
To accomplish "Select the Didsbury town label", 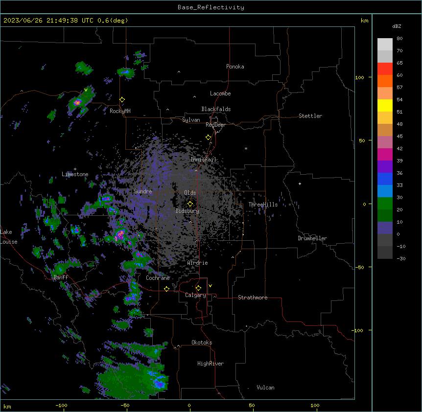I will tap(188, 211).
